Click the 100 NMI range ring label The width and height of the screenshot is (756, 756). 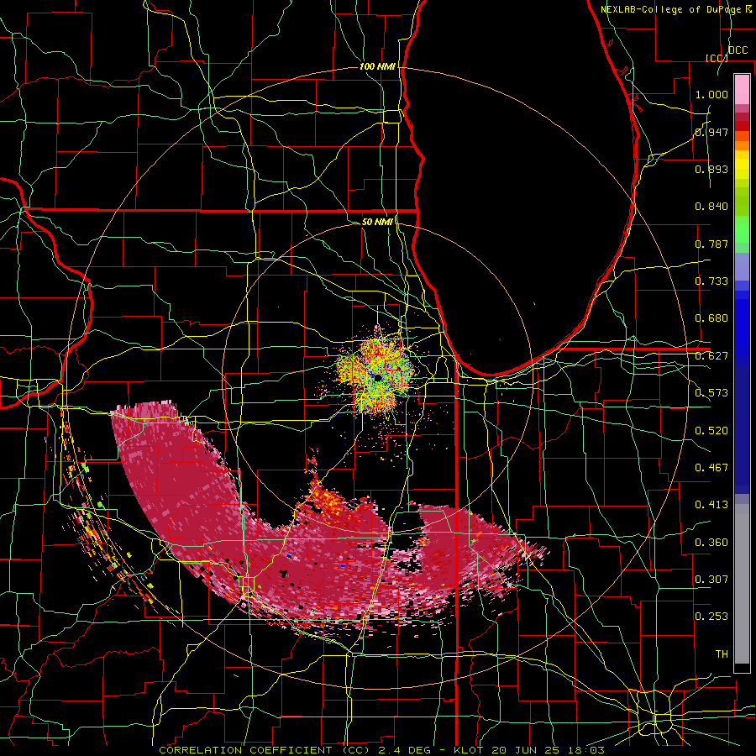pyautogui.click(x=377, y=66)
